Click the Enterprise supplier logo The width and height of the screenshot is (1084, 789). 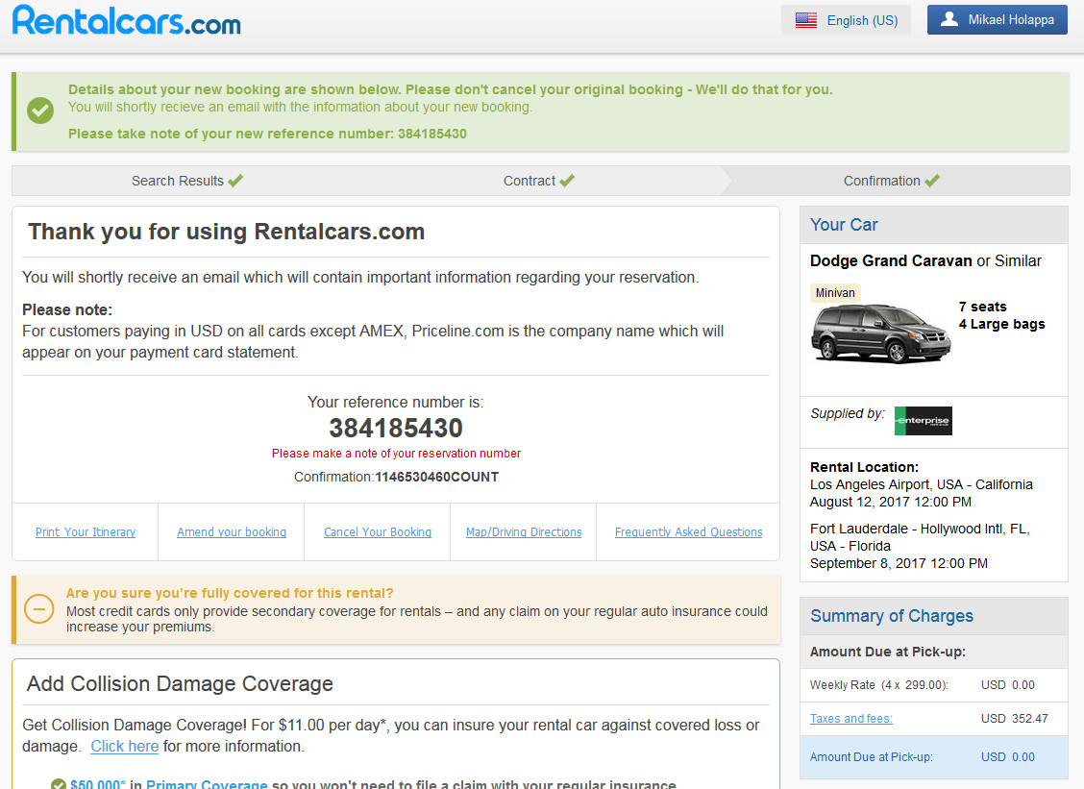point(923,421)
